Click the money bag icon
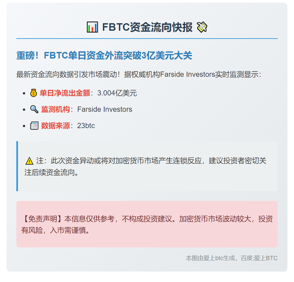Viewport: 294px width, 282px height. click(x=34, y=93)
